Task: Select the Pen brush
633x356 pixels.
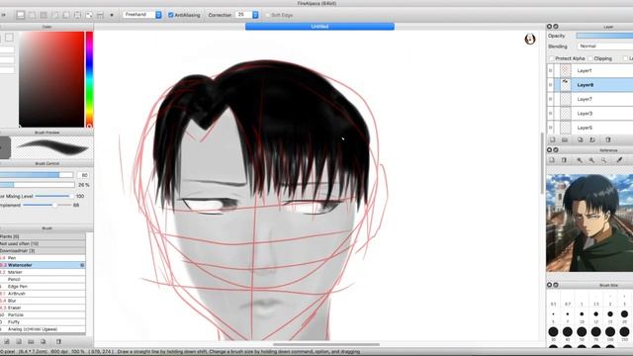Action: [x=43, y=258]
